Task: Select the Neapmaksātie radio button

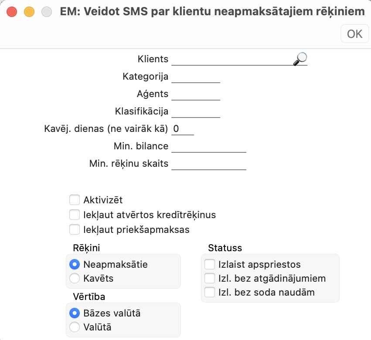Action: 75,264
